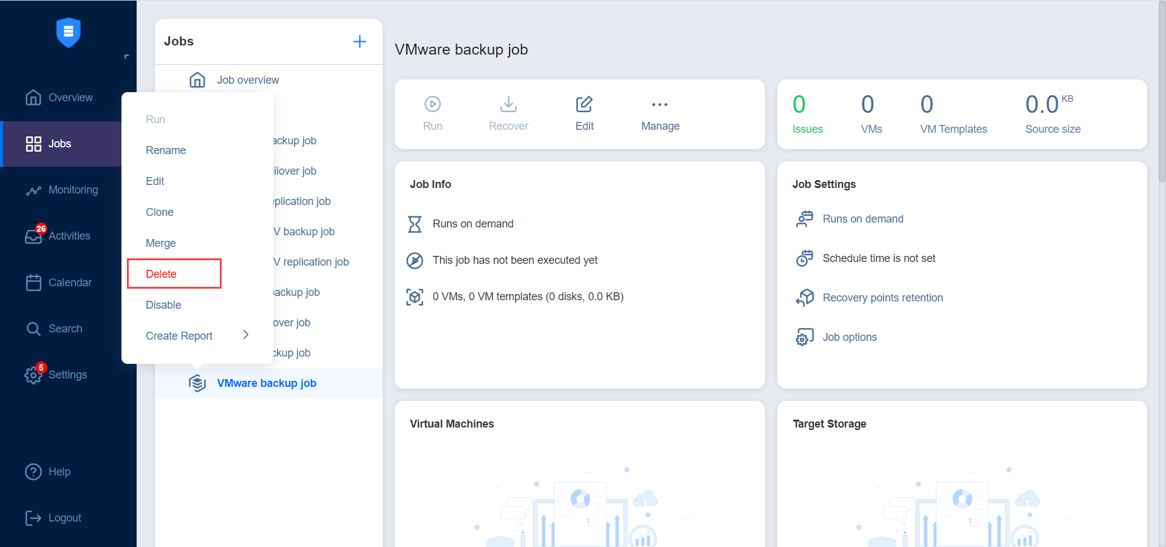Choose Run from the context menu
The width and height of the screenshot is (1166, 547).
pyautogui.click(x=155, y=119)
